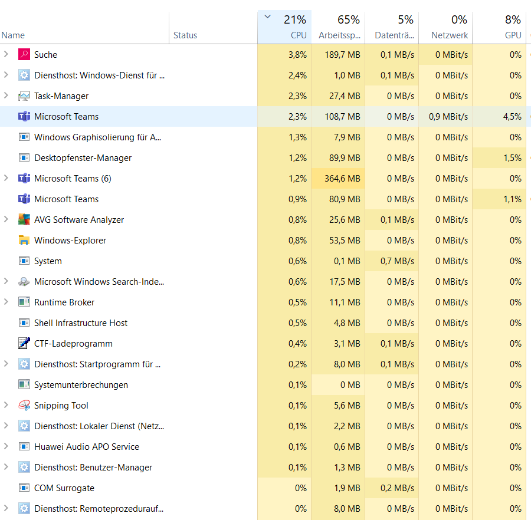
Task: Click the Windows Graphisolierung process icon
Action: [24, 137]
